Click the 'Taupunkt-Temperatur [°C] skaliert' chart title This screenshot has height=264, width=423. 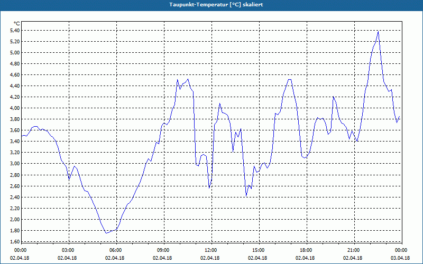(216, 5)
